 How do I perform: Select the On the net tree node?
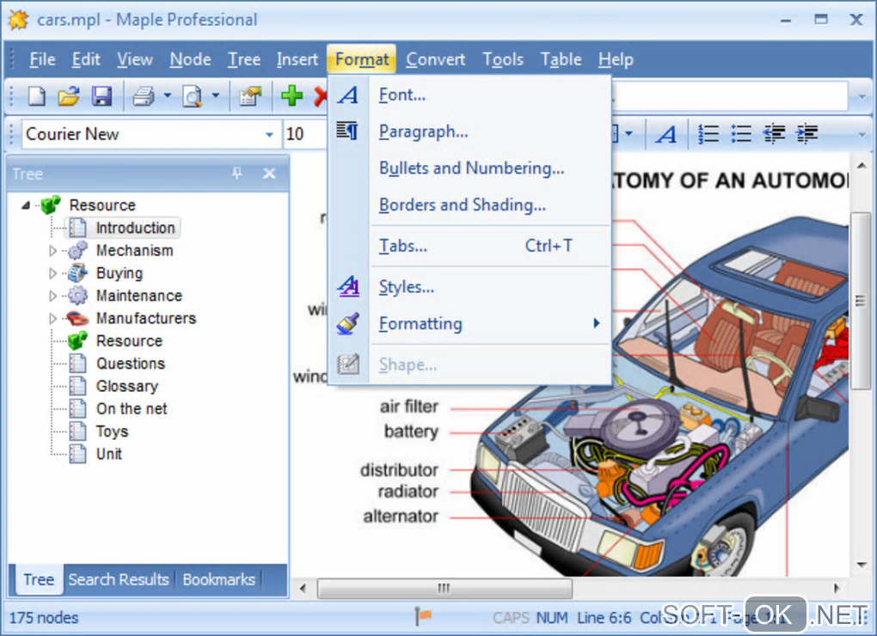tap(132, 408)
